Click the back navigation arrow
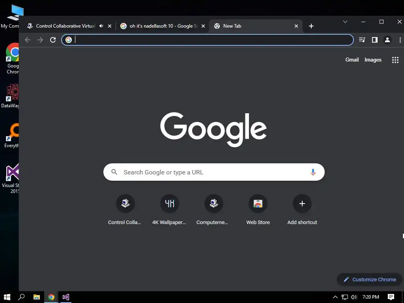 28,40
